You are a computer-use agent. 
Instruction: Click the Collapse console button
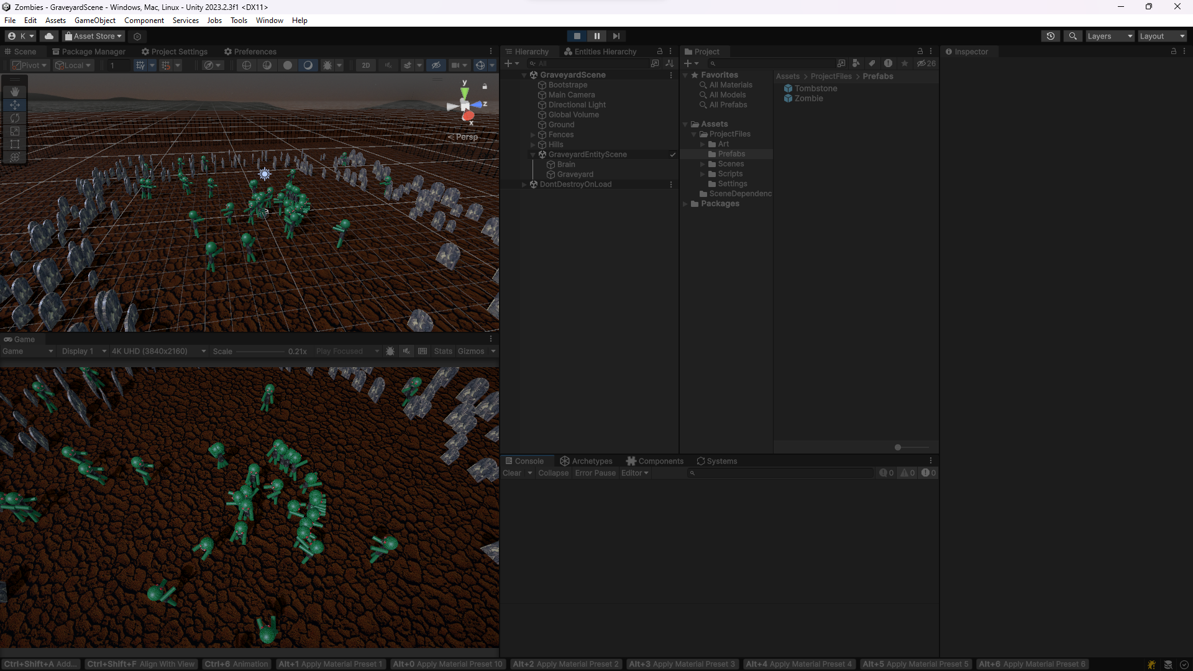[553, 473]
